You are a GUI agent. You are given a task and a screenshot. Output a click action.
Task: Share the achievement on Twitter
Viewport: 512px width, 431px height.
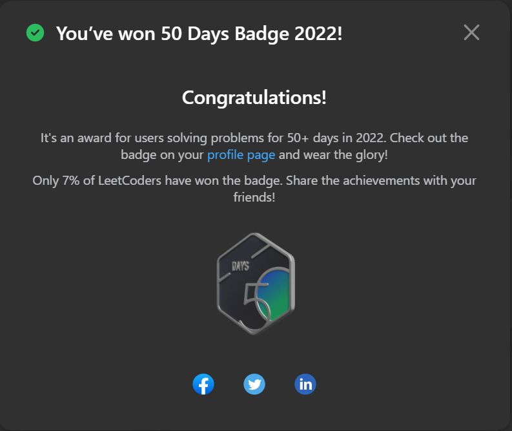coord(254,384)
